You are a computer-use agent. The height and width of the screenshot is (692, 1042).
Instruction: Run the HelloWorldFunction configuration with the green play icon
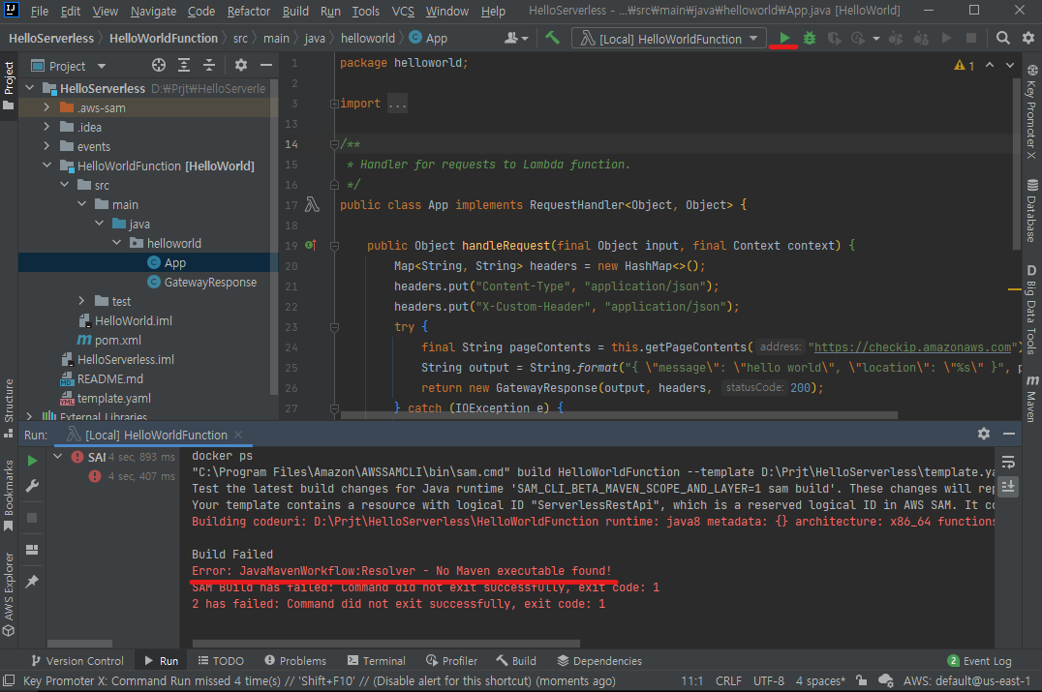(784, 39)
